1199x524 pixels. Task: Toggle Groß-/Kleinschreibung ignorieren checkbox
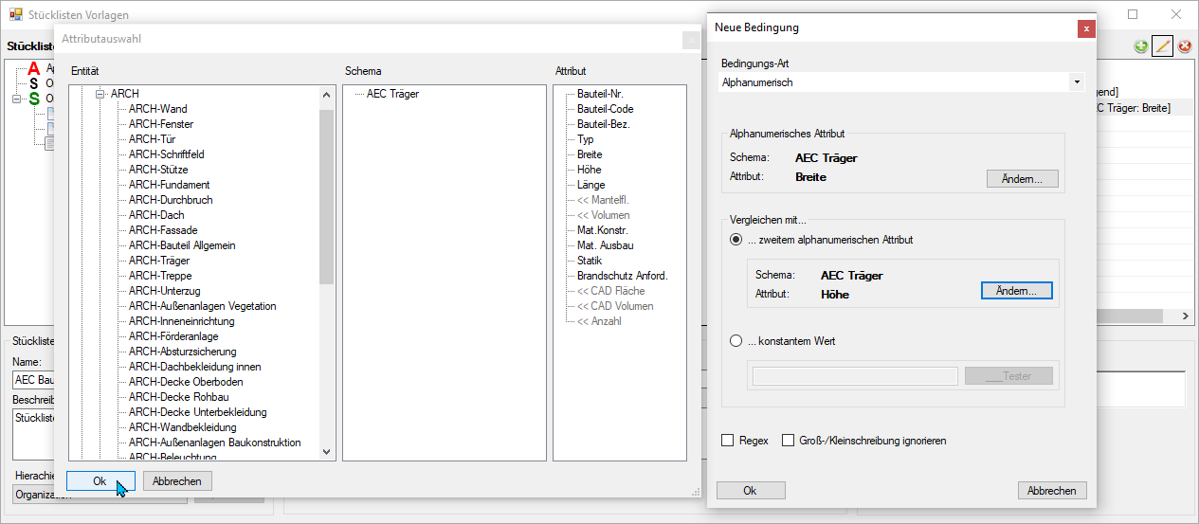(788, 441)
